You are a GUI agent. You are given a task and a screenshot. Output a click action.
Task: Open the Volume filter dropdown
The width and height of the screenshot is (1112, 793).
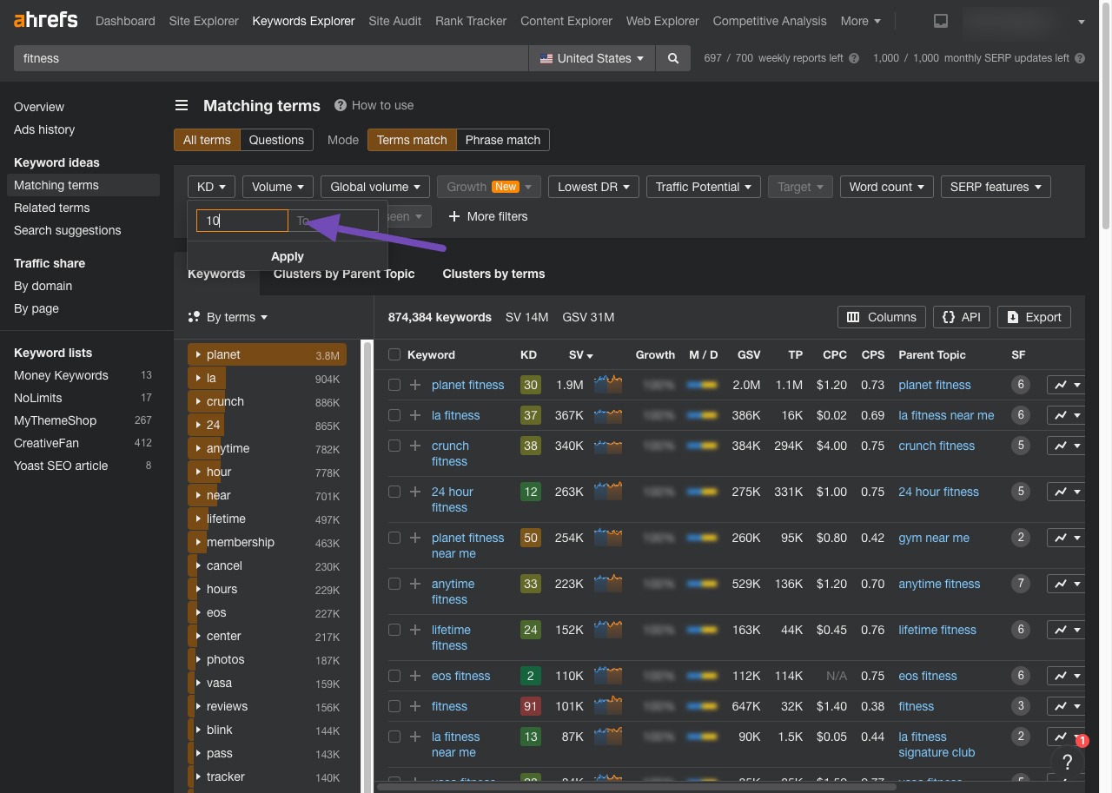tap(278, 187)
